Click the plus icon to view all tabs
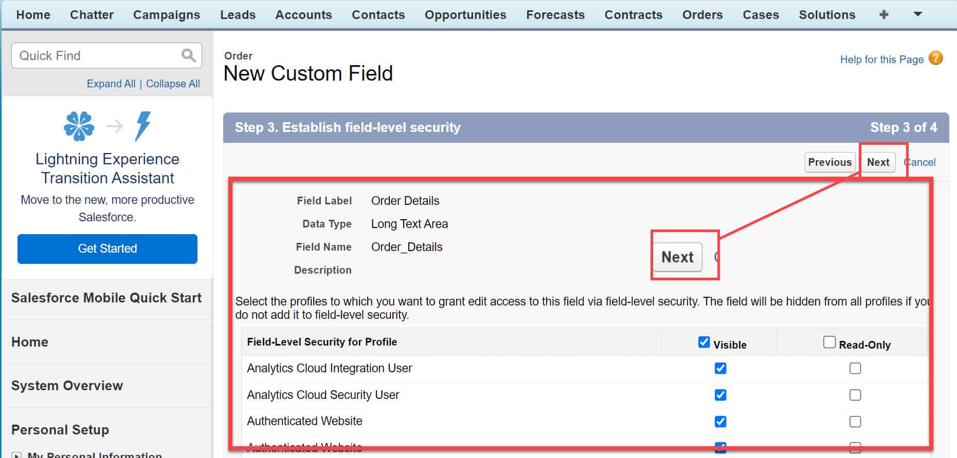This screenshot has height=458, width=957. point(883,14)
